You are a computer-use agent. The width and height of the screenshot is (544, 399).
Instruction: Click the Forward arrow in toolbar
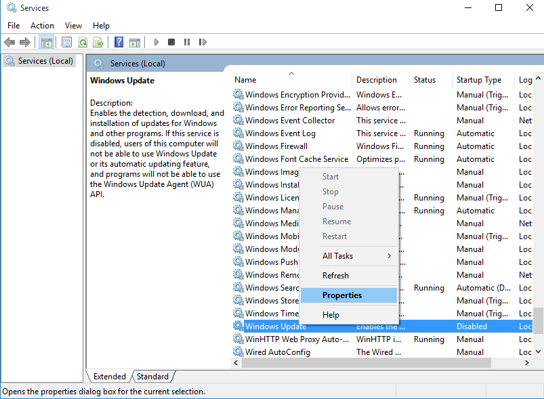tap(25, 42)
